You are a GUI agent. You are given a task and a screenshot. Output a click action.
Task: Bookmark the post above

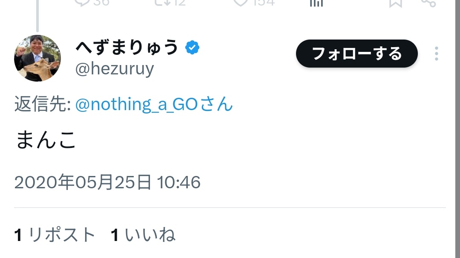coord(395,3)
